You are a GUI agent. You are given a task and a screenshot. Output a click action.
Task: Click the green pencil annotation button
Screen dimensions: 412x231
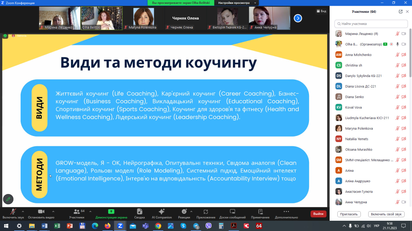(8, 199)
